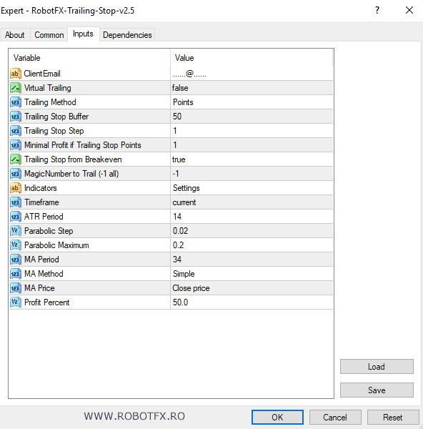Open MA Method value Simple
Screen dimensions: 423x429
(252, 274)
